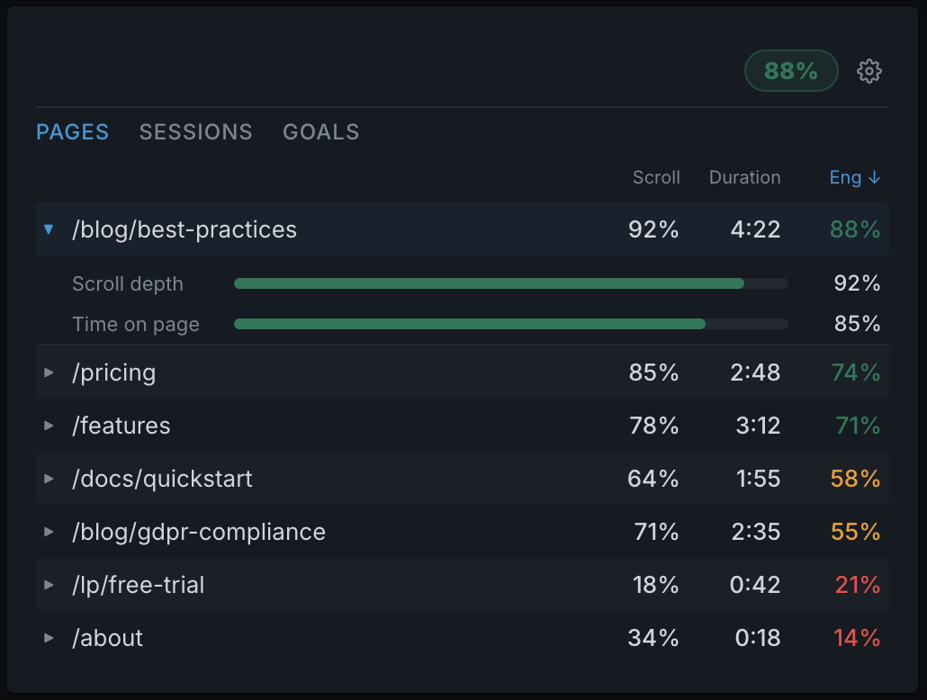
Task: Click the 88% engagement score badge
Action: [791, 71]
